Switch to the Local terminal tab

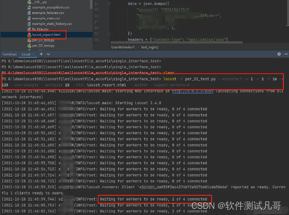pyautogui.click(x=26, y=54)
